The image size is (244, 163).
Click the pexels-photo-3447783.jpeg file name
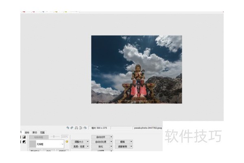point(148,128)
